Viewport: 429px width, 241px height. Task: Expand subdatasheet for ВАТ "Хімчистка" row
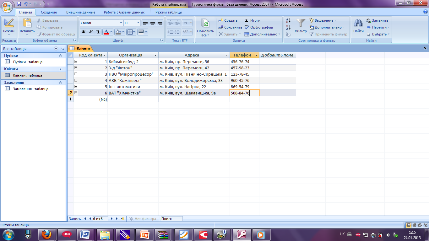76,93
